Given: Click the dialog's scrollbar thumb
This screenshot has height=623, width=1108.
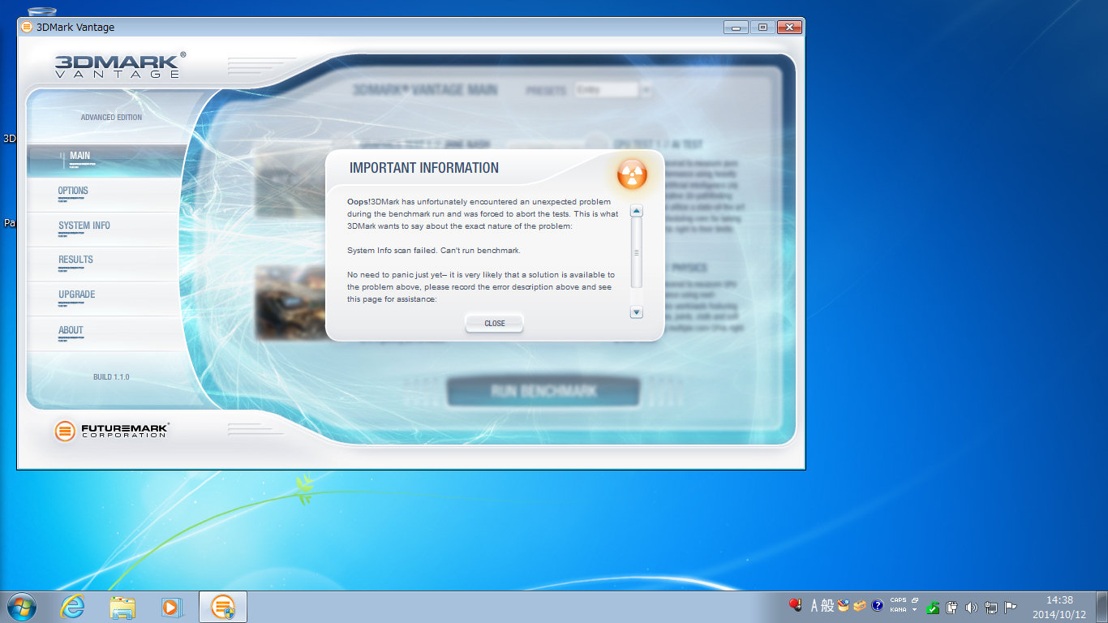Looking at the screenshot, I should (637, 252).
